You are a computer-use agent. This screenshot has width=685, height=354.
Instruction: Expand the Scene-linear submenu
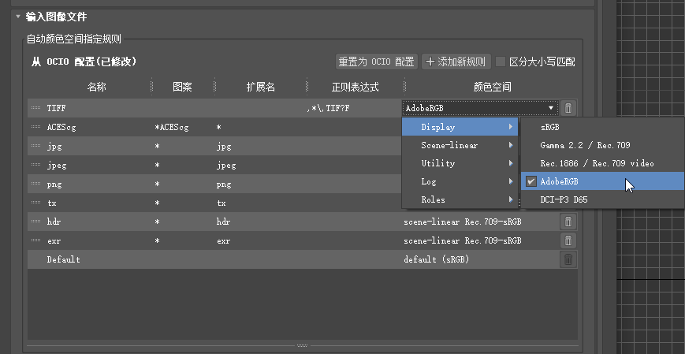pos(460,145)
